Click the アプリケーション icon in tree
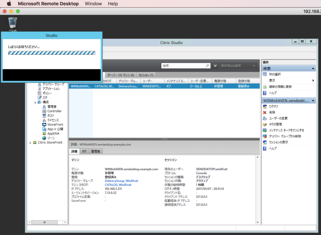This screenshot has width=321, height=235. (x=39, y=88)
